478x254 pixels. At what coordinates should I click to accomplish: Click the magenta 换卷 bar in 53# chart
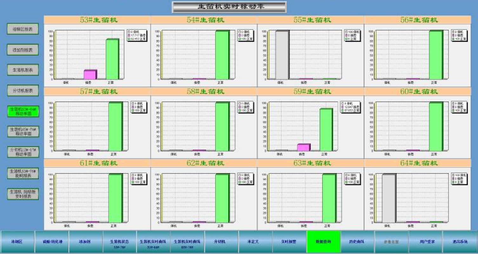pos(90,75)
